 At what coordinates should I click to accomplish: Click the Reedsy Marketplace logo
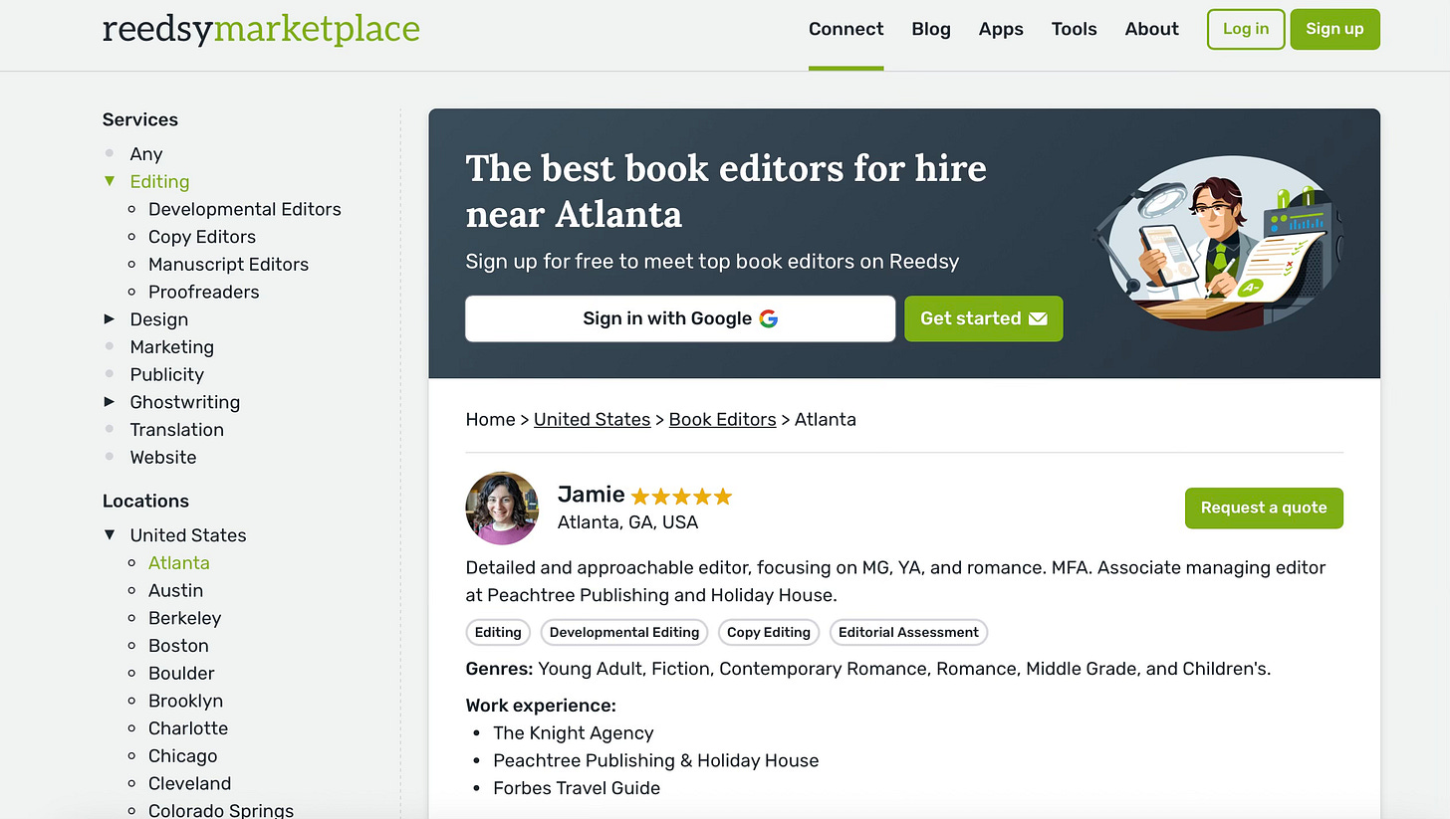point(261,29)
